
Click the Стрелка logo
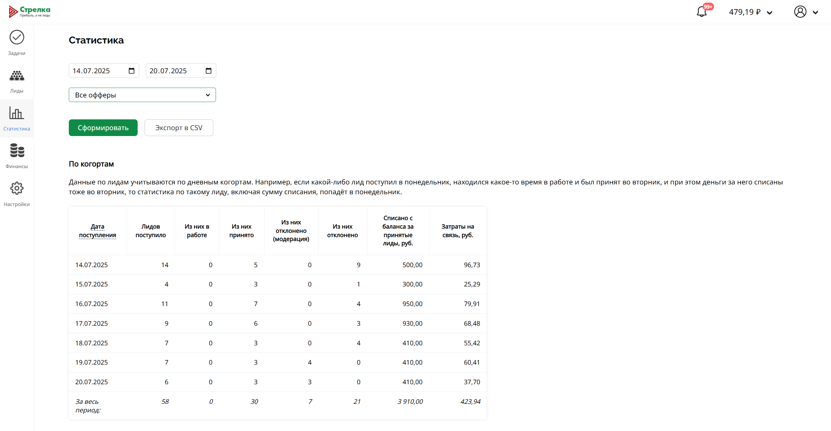click(30, 11)
